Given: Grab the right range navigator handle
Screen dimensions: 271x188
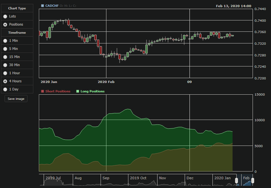Looking at the screenshot, I should [253, 181].
